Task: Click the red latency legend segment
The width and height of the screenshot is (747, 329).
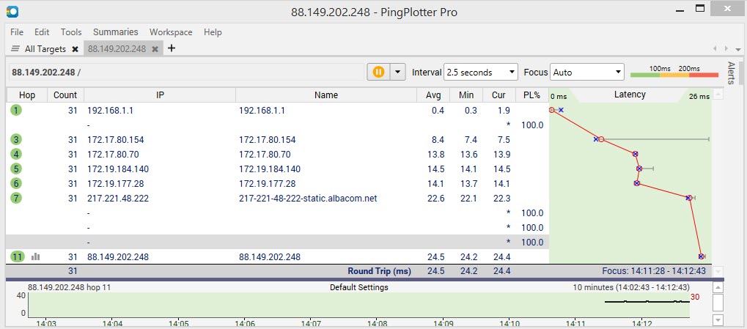Action: pyautogui.click(x=704, y=75)
